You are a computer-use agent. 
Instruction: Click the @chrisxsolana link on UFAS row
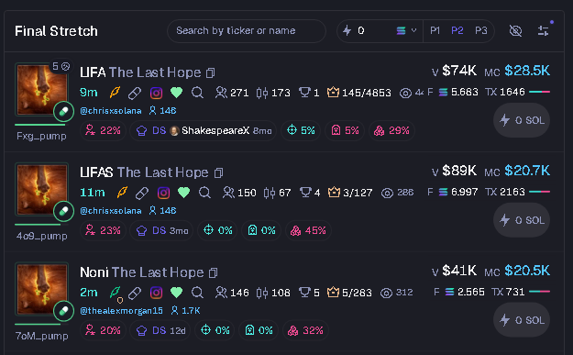(111, 211)
